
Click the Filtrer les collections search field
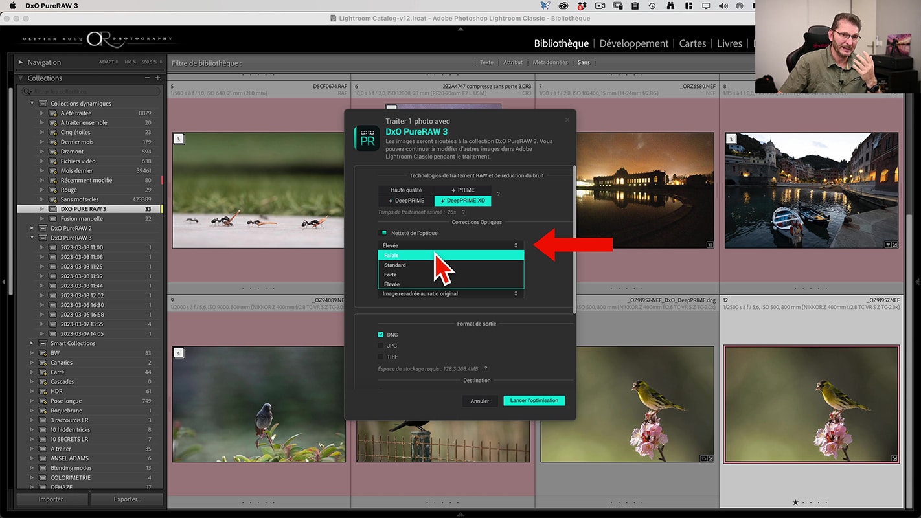(x=90, y=91)
